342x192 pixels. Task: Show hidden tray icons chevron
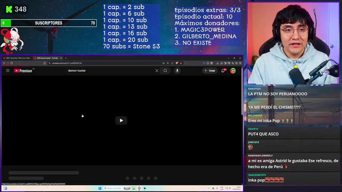(x=209, y=188)
